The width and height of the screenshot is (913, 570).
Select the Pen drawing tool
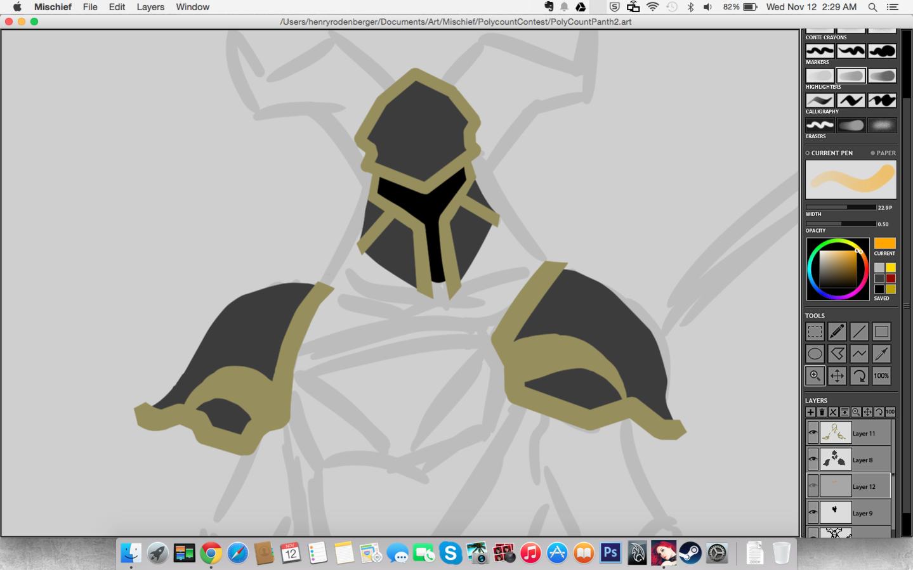[837, 332]
